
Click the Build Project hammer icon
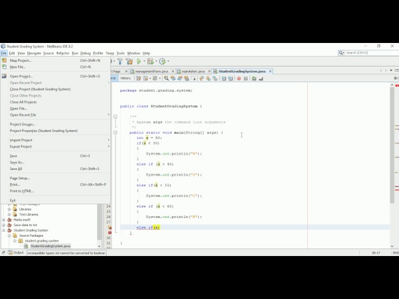[x=120, y=61]
